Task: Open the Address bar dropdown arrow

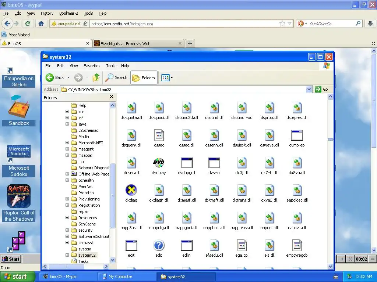Action: (x=309, y=89)
